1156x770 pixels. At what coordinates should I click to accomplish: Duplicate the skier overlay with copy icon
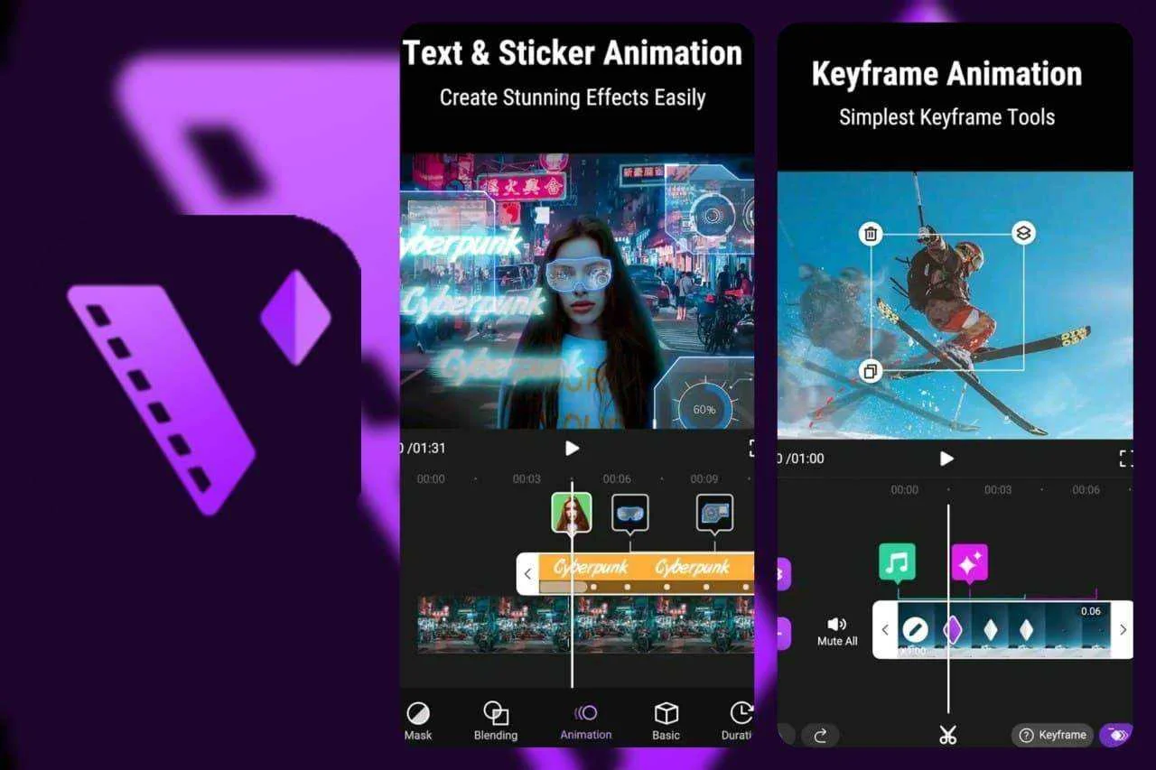[x=871, y=371]
